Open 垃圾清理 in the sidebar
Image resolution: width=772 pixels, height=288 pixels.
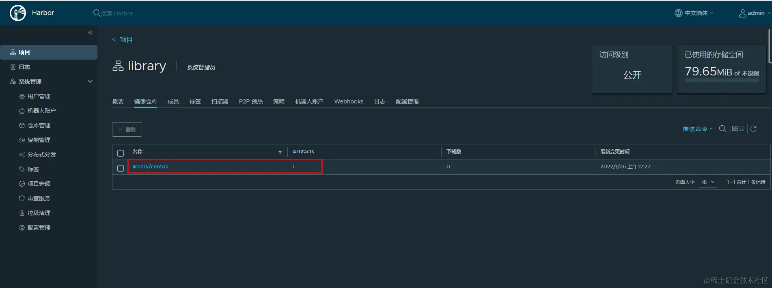tap(39, 213)
